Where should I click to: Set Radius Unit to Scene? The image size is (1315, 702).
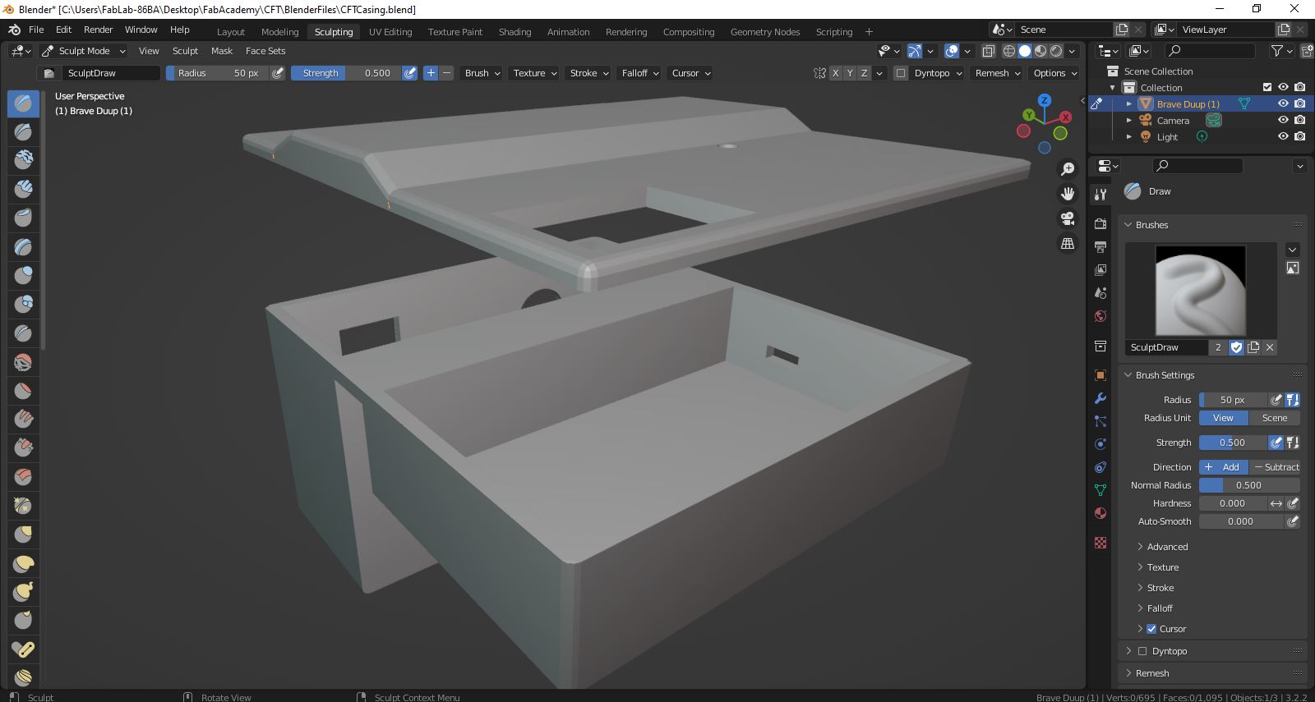(x=1275, y=418)
